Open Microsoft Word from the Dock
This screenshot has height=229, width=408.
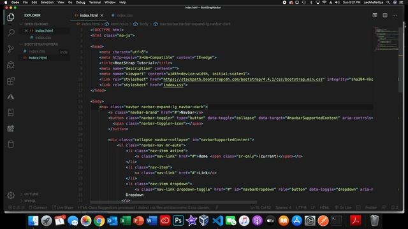(152, 221)
